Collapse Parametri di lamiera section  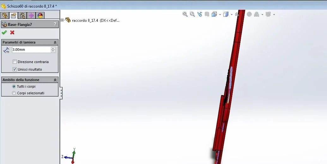click(55, 42)
